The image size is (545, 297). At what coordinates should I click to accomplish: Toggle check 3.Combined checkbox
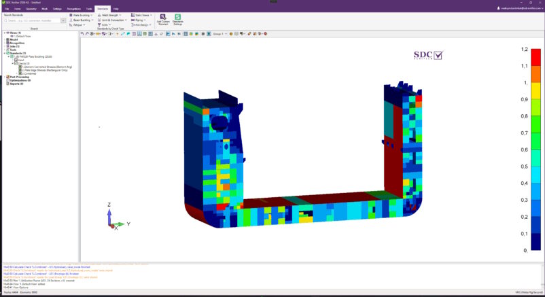coord(20,73)
